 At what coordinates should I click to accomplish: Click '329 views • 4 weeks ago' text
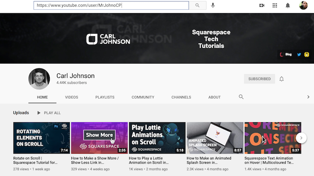pos(90,169)
